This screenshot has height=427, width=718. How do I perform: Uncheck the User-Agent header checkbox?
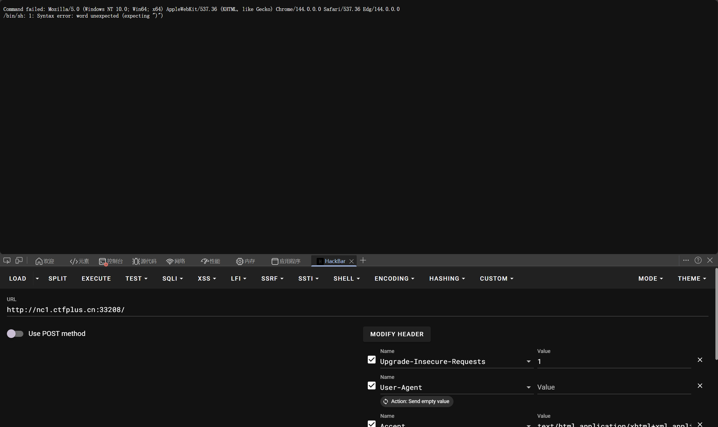[x=372, y=386]
